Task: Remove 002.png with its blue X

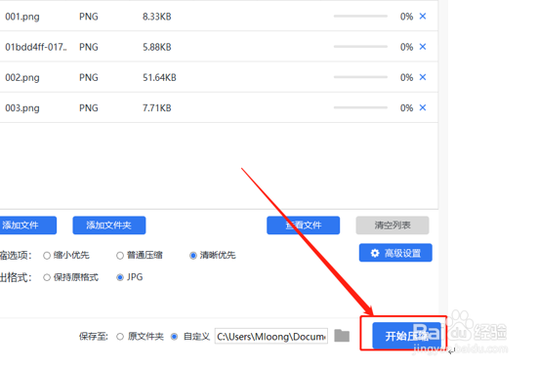Action: tap(423, 77)
